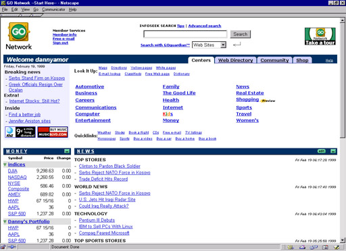This screenshot has height=251, width=346.
Task: Click the Yellow pages lookup link
Action: point(141,67)
